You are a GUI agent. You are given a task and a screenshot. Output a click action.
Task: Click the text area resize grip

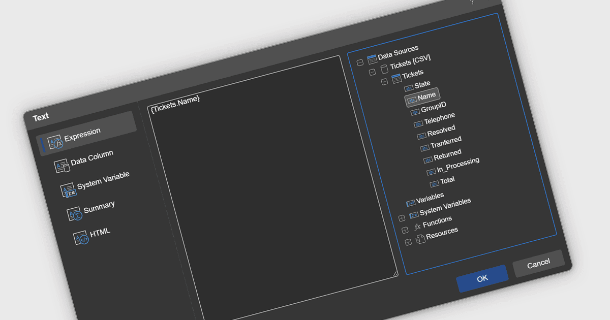click(x=394, y=274)
